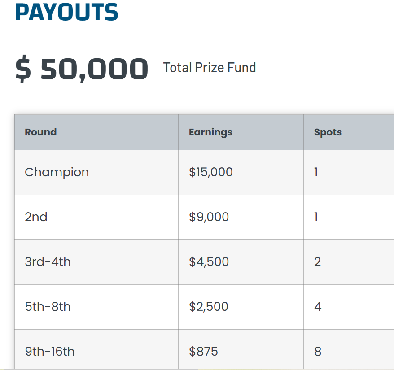Click the spots cell in Champion row
This screenshot has width=394, height=370.
[x=316, y=172]
